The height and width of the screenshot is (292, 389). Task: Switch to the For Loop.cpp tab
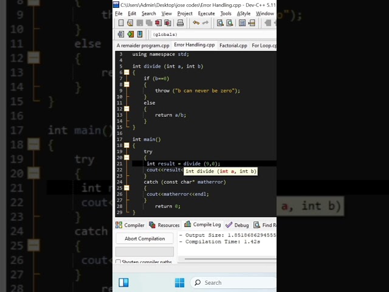(263, 46)
